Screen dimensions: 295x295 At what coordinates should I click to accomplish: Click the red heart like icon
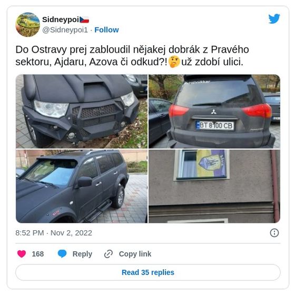pos(22,254)
